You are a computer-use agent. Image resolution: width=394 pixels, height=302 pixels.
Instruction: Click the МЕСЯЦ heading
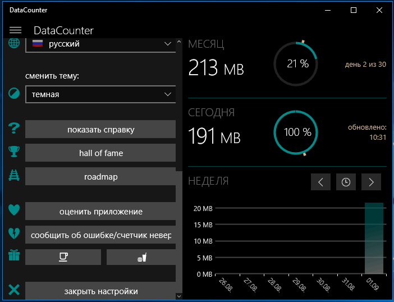tap(206, 44)
